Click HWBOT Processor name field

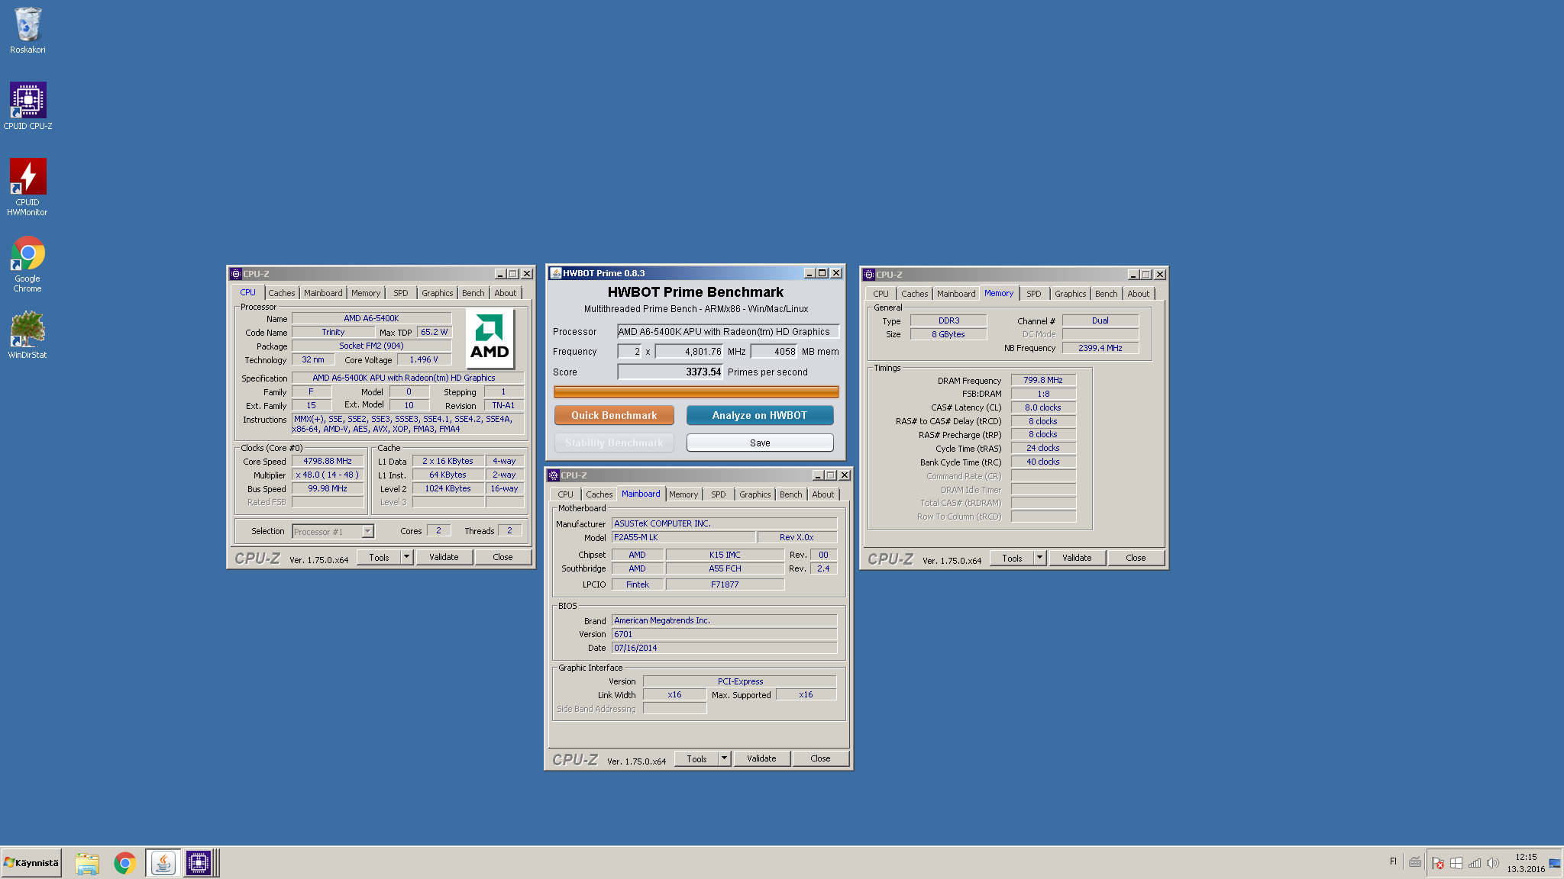coord(728,331)
